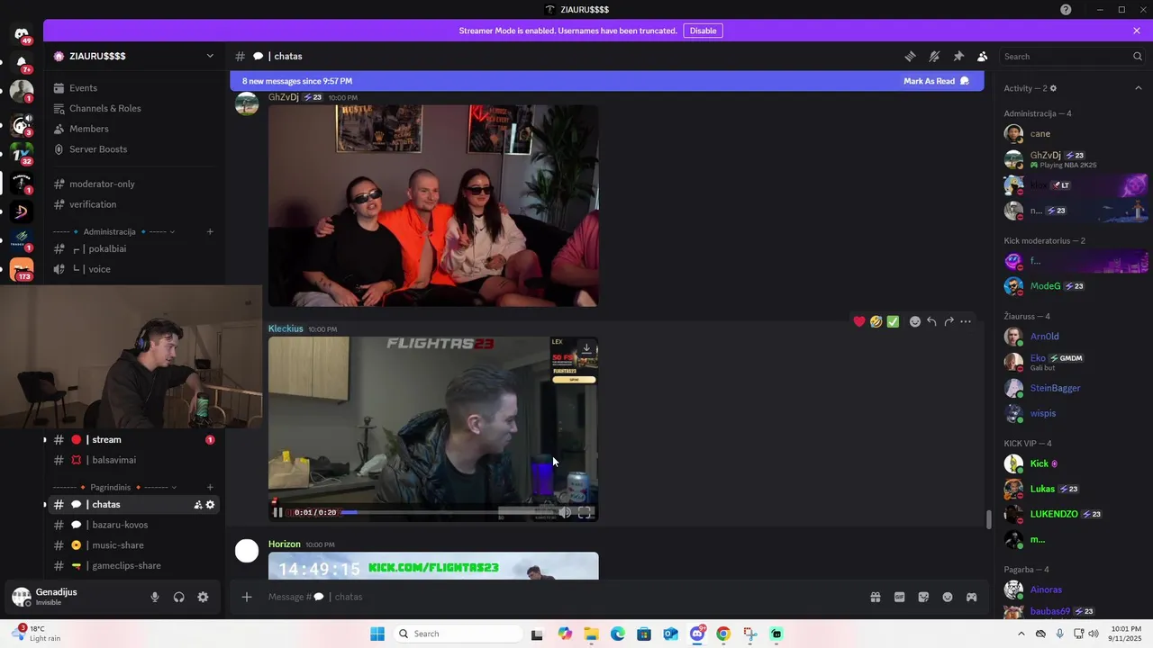The image size is (1153, 648).
Task: Open the sticker picker
Action: [x=923, y=597]
